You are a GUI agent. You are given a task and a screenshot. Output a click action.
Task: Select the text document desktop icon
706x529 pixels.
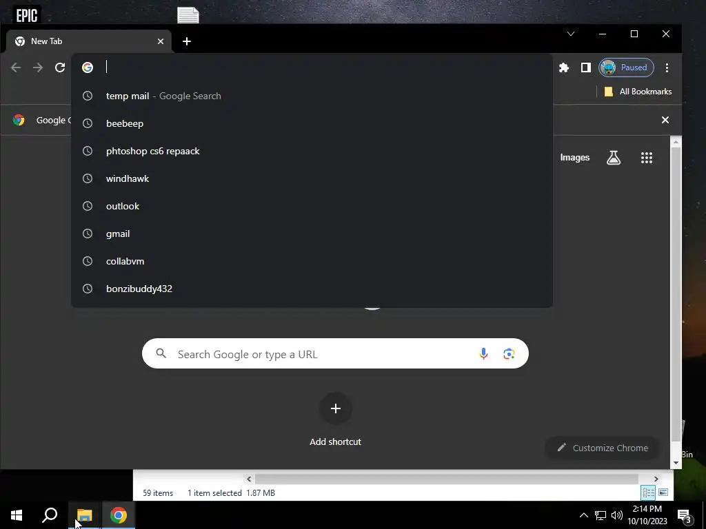(x=188, y=15)
